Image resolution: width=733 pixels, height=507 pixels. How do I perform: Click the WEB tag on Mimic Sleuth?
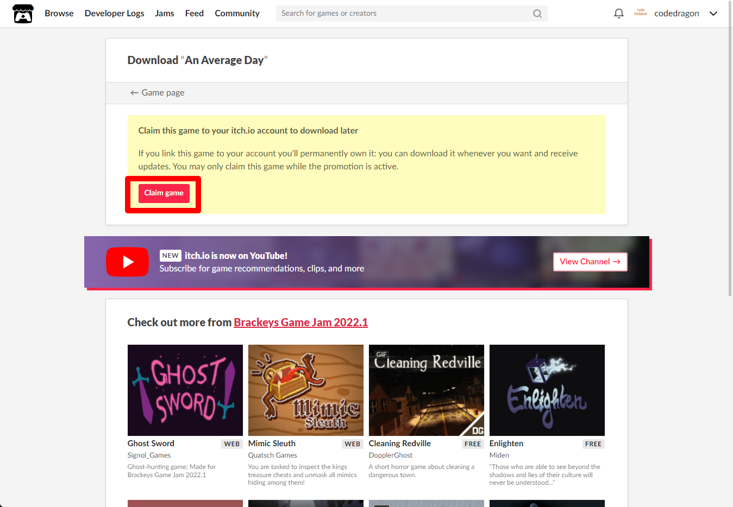coord(353,444)
